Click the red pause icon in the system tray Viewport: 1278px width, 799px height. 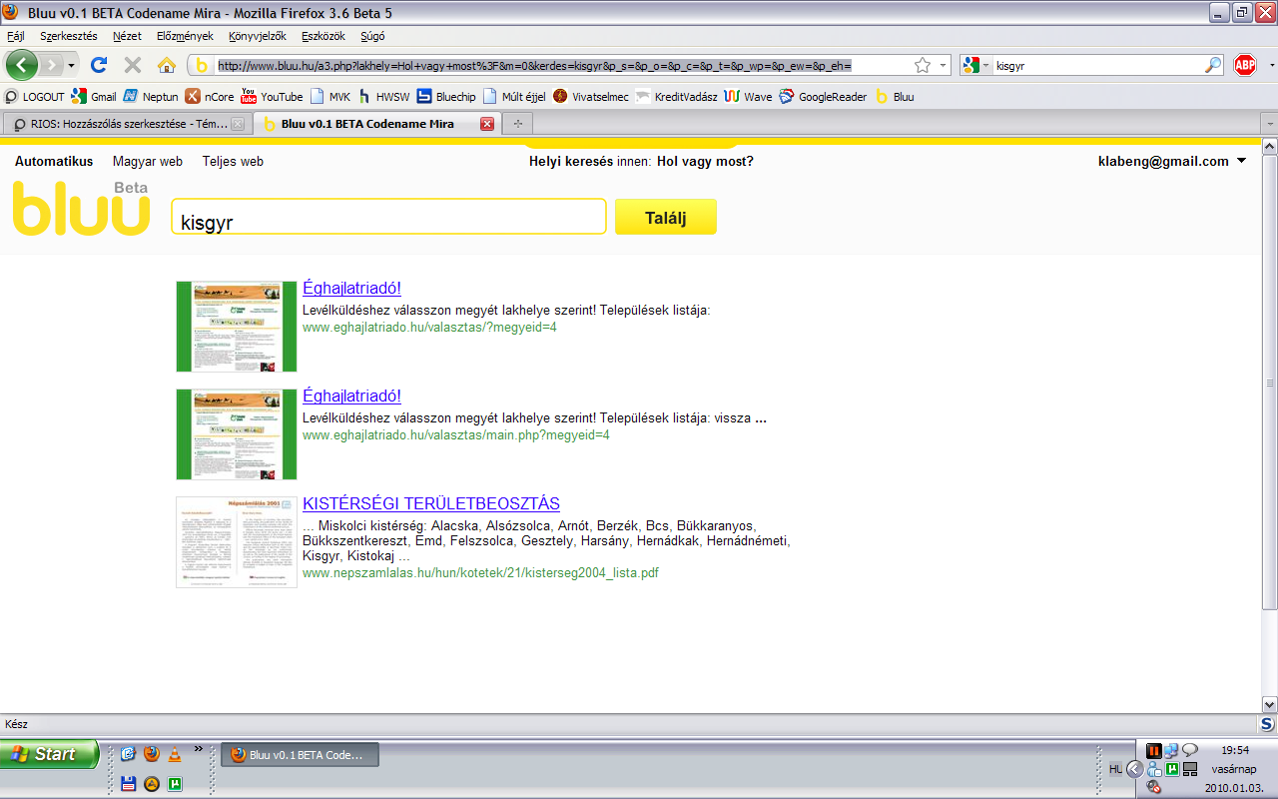coord(1154,750)
